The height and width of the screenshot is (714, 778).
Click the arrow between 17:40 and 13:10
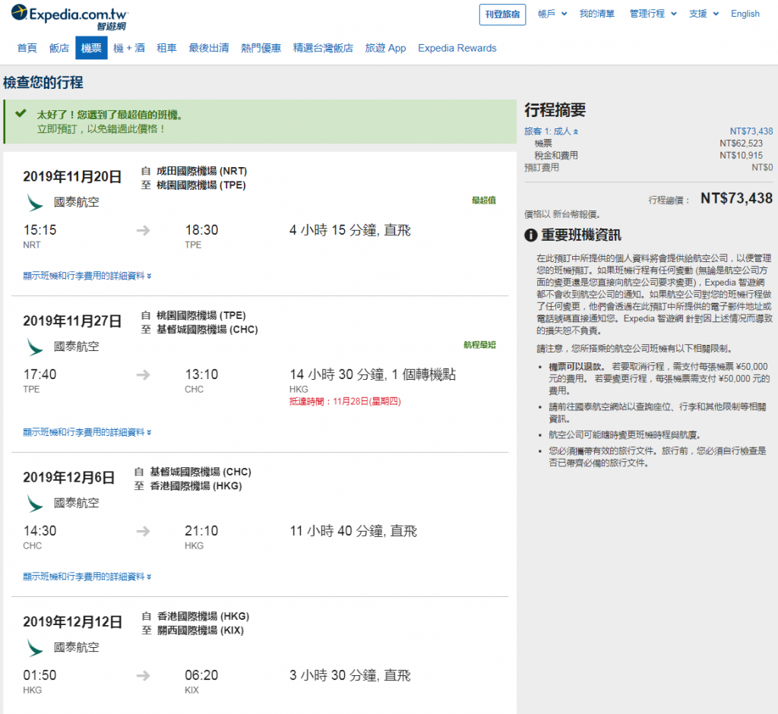144,374
